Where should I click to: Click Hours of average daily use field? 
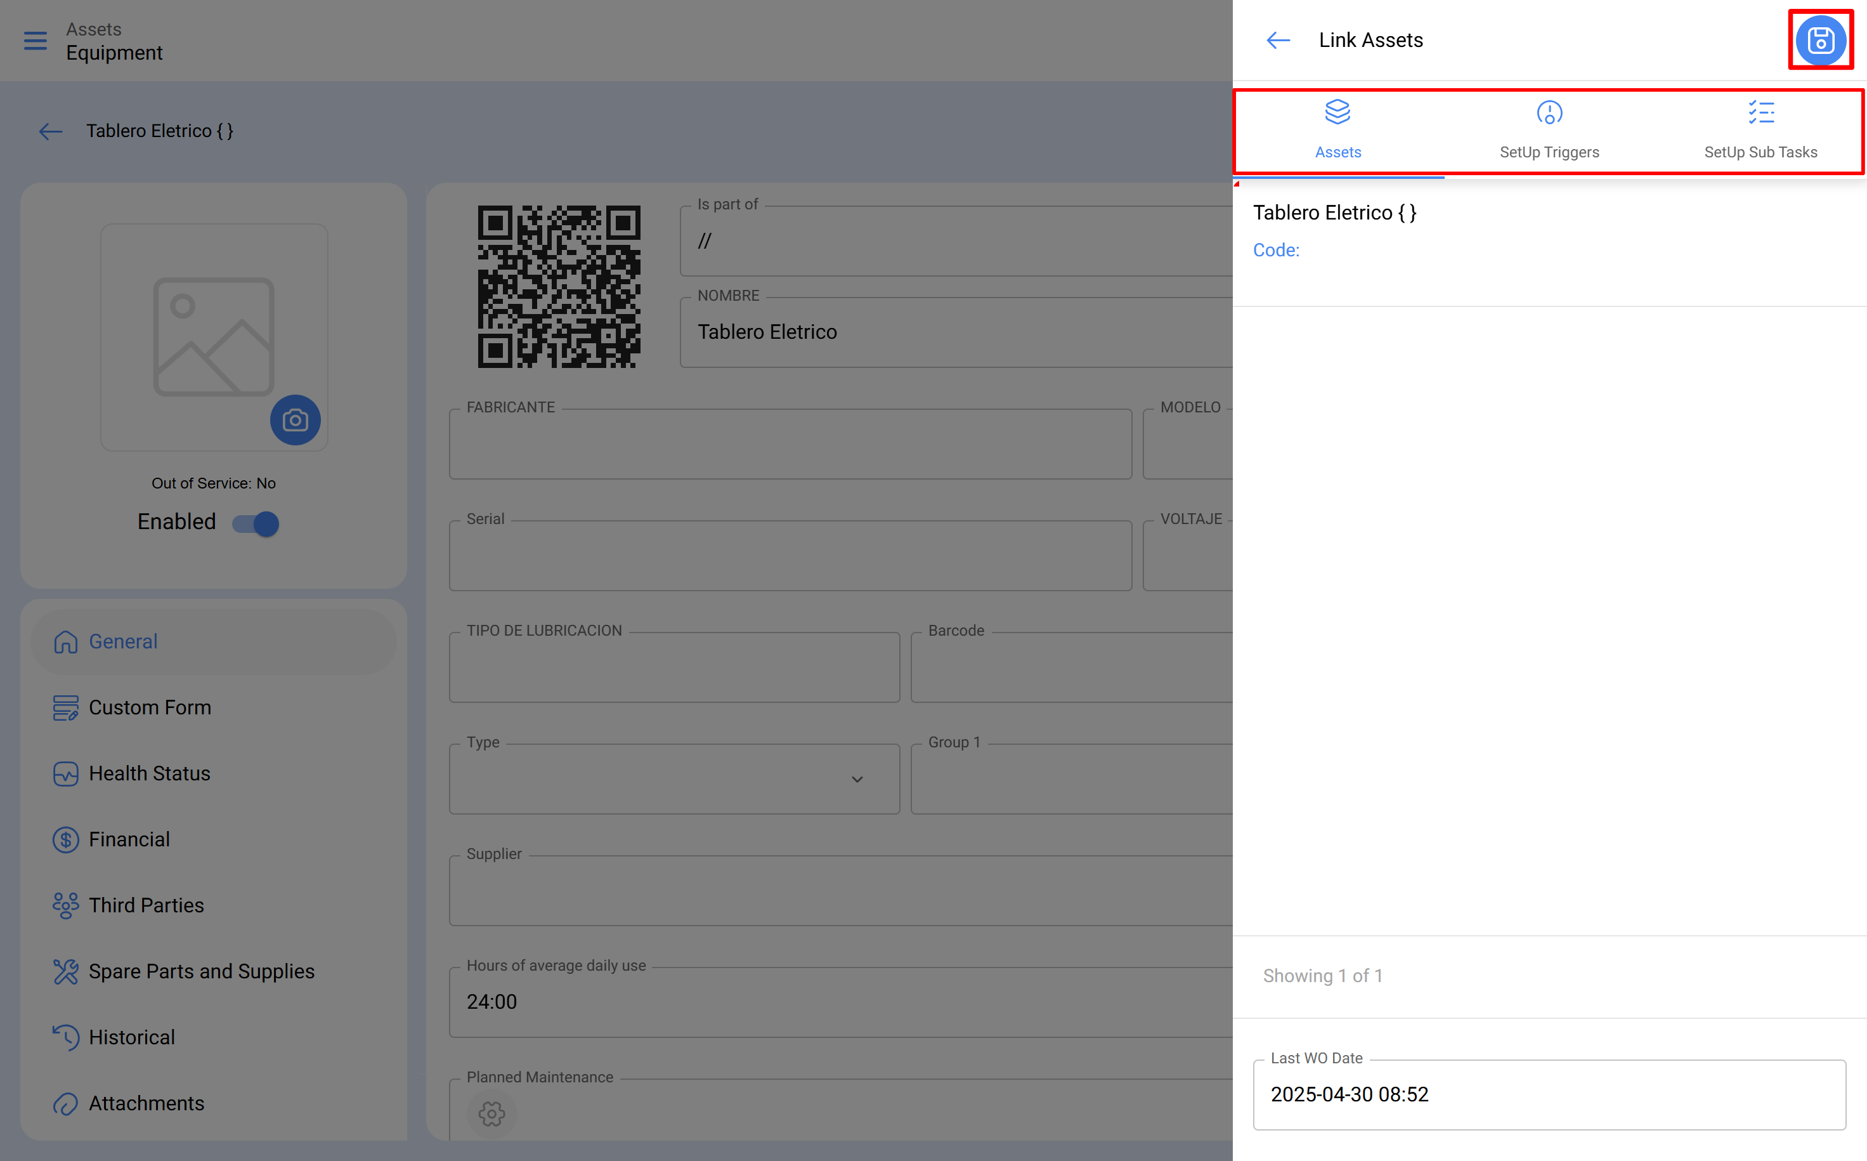[841, 1002]
